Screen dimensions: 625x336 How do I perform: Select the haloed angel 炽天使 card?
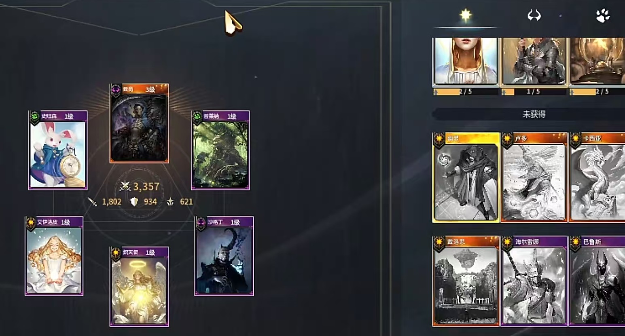click(140, 286)
